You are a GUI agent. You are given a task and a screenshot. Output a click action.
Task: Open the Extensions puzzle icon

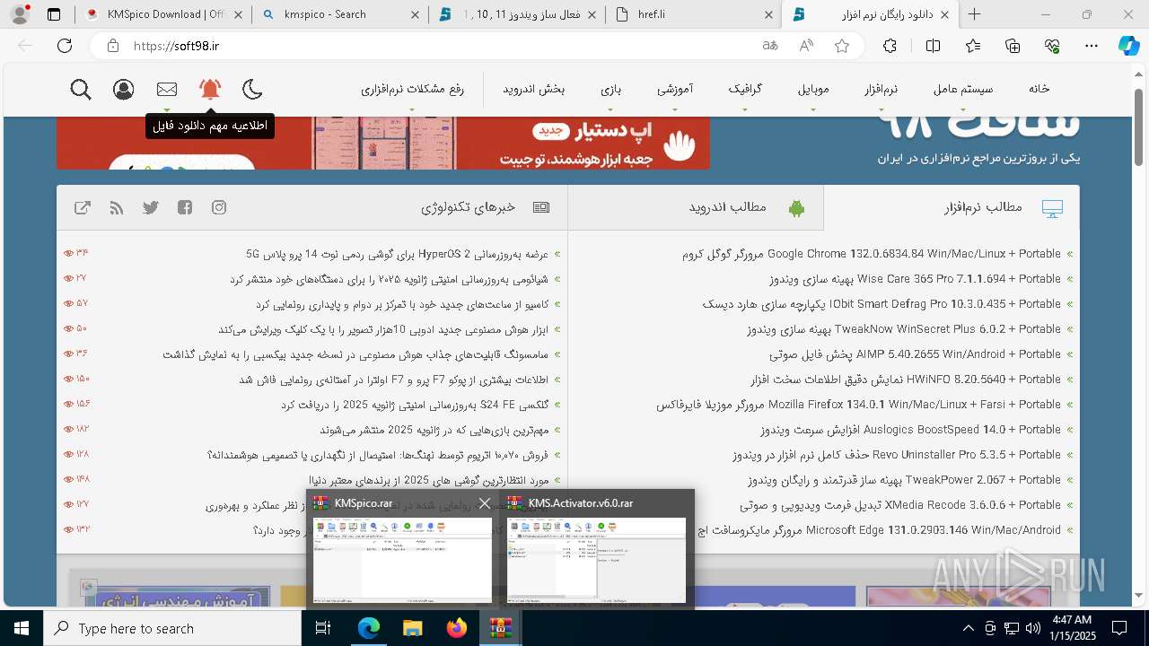tap(890, 46)
